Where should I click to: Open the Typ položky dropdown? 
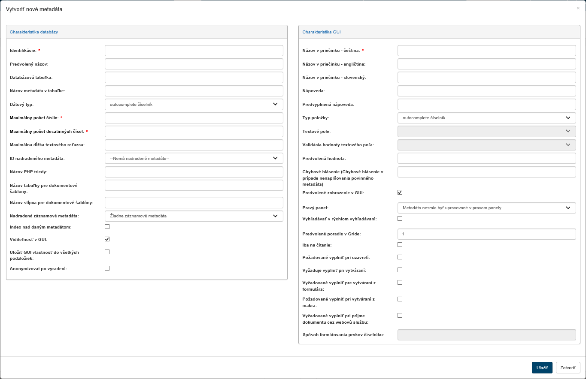coord(486,117)
